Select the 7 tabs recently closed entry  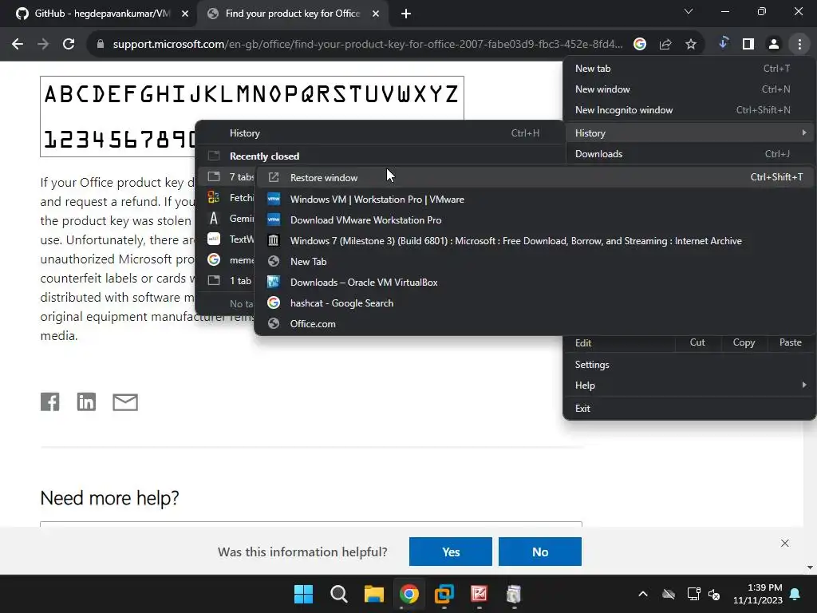(x=228, y=177)
